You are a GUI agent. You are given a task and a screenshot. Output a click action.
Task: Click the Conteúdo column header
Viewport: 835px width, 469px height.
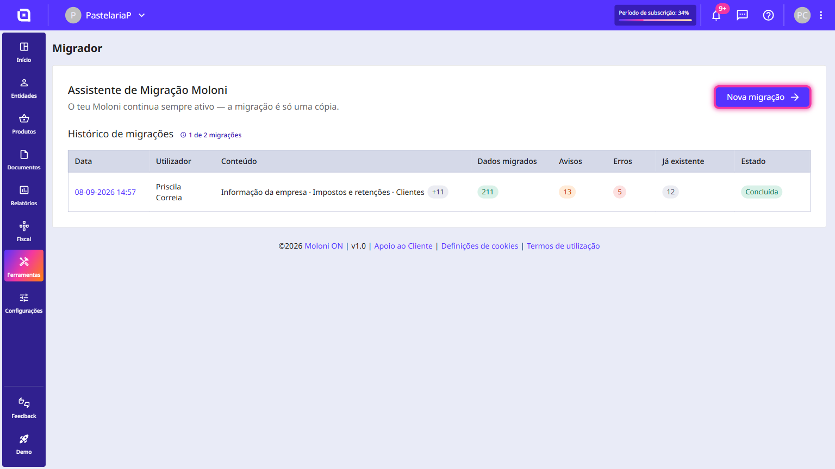[x=342, y=161]
